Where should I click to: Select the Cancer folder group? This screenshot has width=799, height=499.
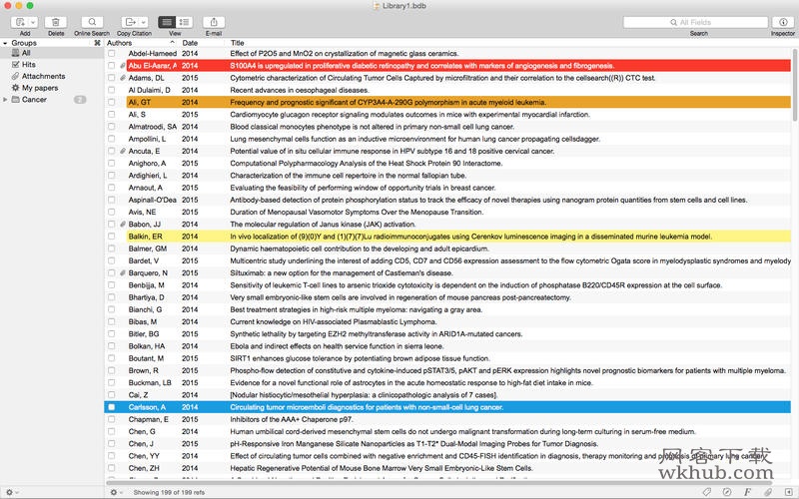(x=52, y=100)
